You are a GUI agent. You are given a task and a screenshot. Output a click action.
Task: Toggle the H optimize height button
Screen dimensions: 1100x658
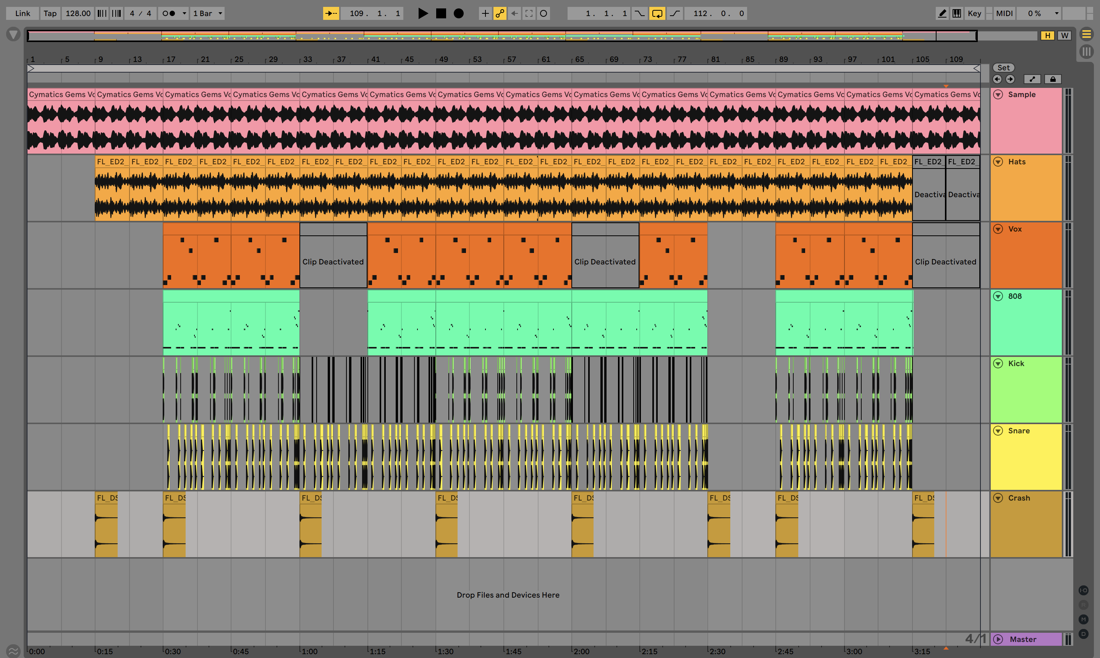(1048, 36)
